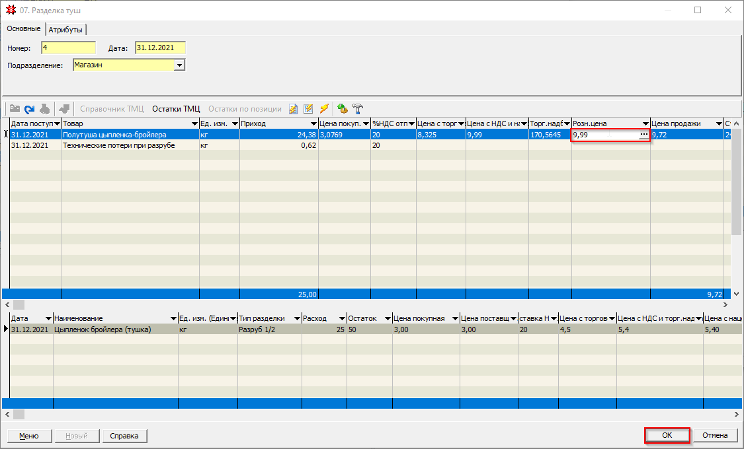The image size is (744, 449).
Task: Click the document with lightning icon
Action: tap(293, 109)
